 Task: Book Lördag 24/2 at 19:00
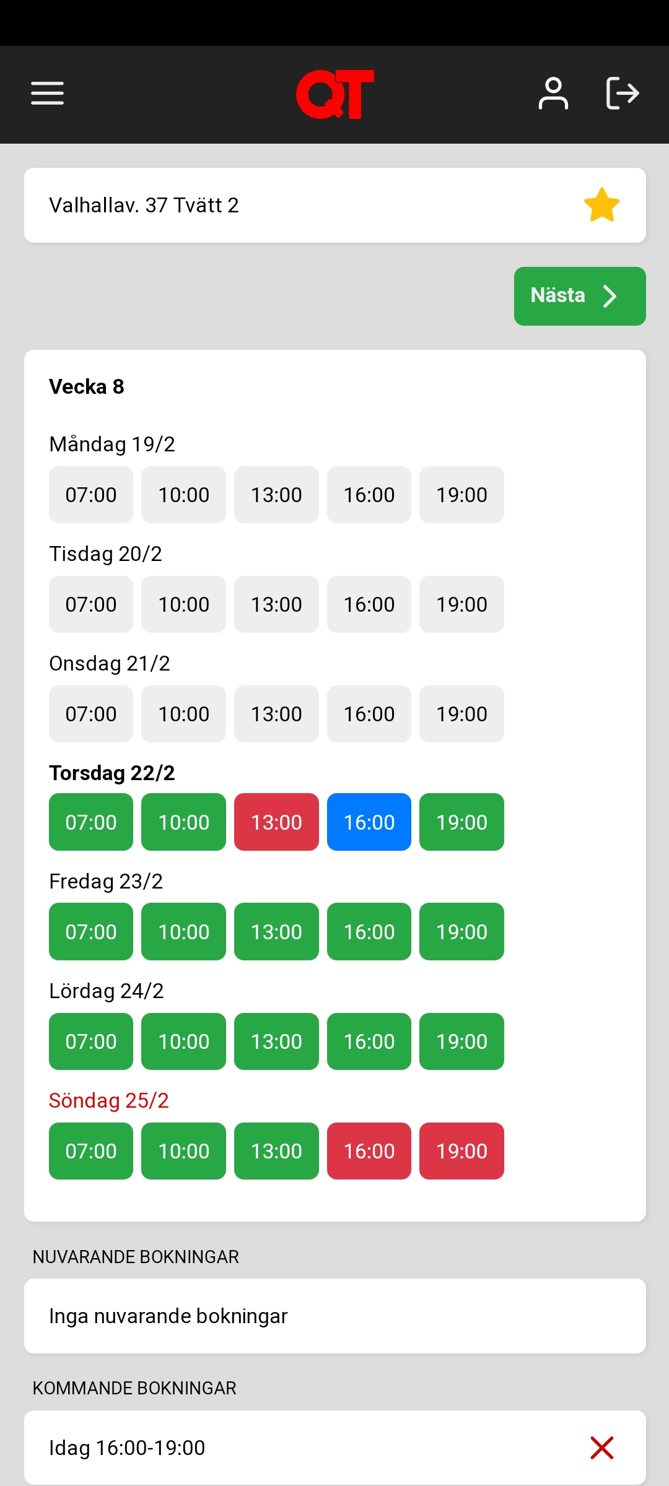461,1041
